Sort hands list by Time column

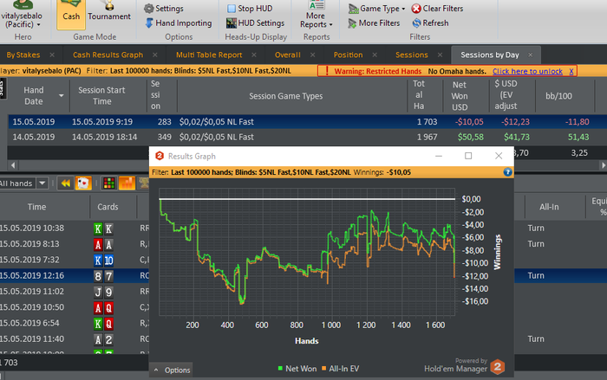36,207
